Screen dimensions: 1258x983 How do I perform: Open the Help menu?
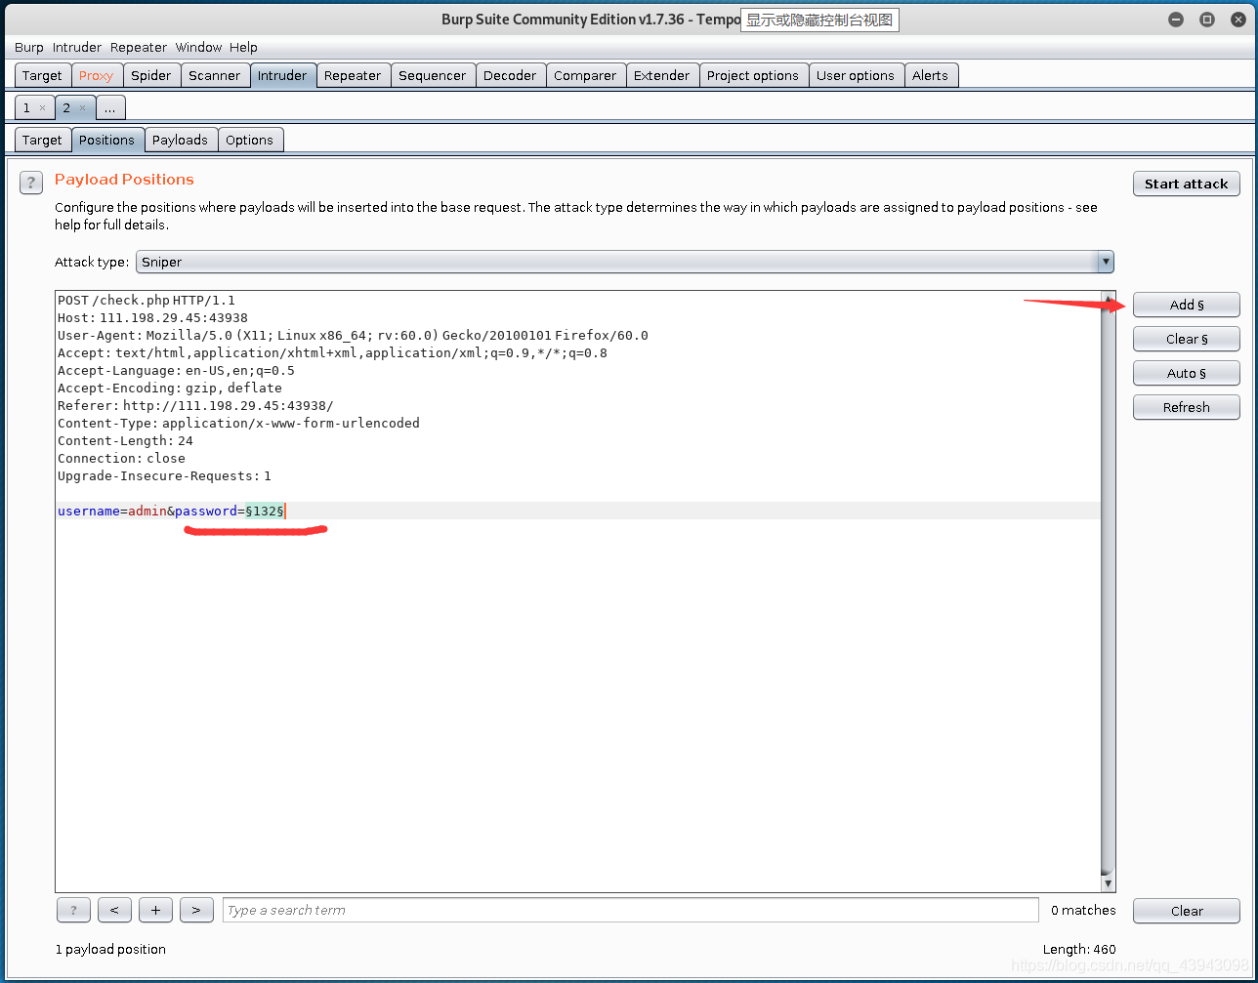click(243, 47)
